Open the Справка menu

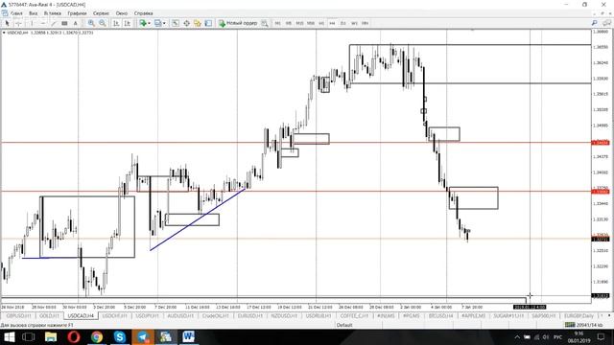[x=143, y=13]
